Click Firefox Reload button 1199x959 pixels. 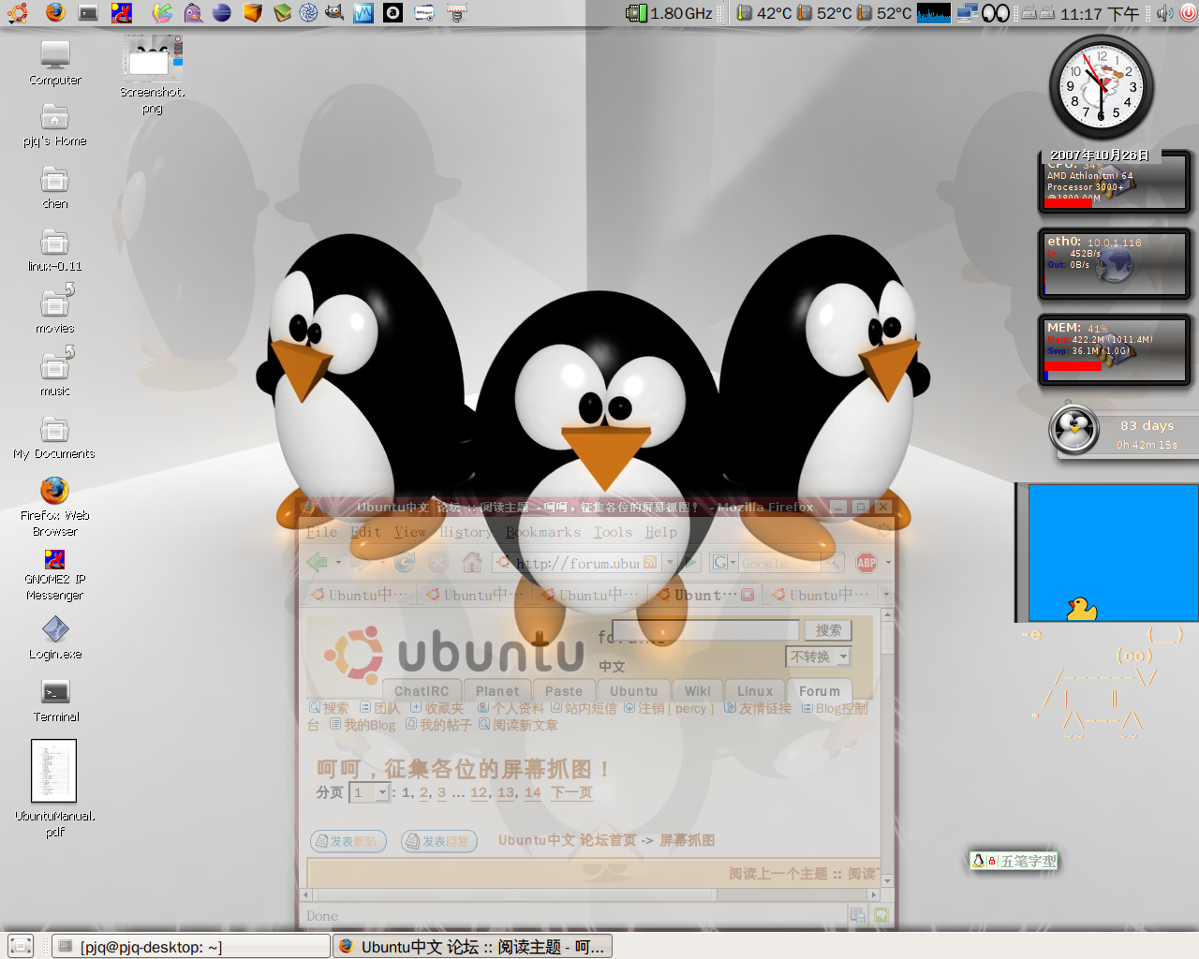405,563
